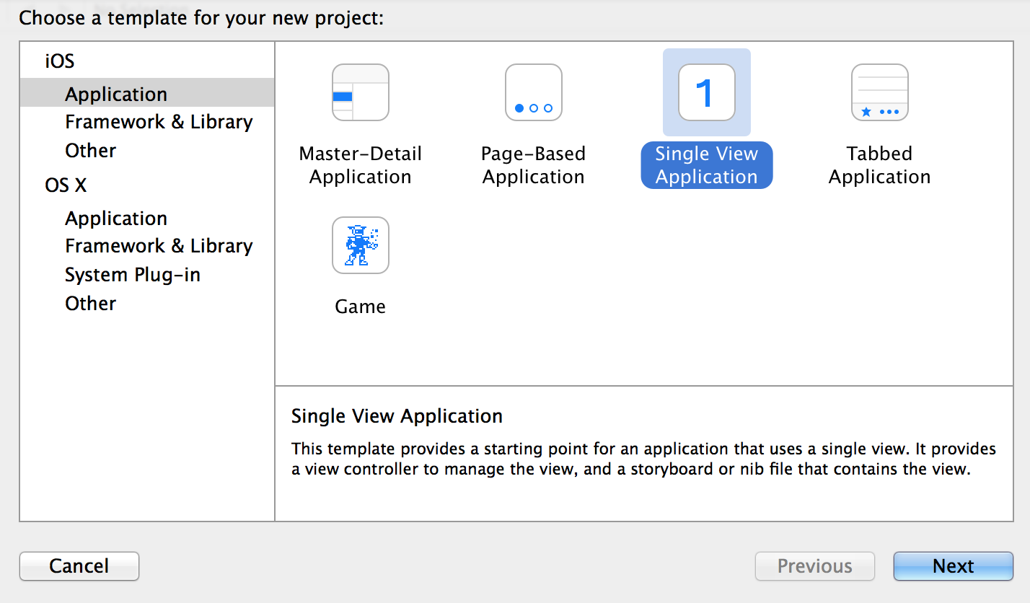The image size is (1030, 603).
Task: Select the Game label text
Action: coord(361,307)
